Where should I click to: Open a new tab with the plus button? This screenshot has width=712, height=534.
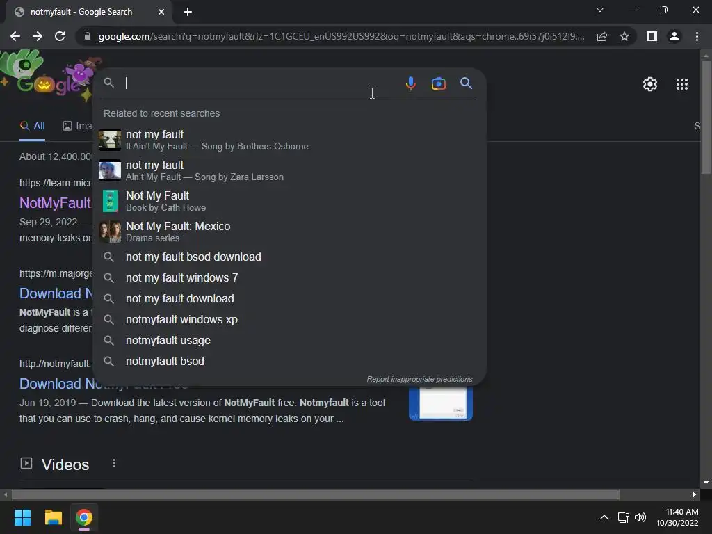[188, 12]
